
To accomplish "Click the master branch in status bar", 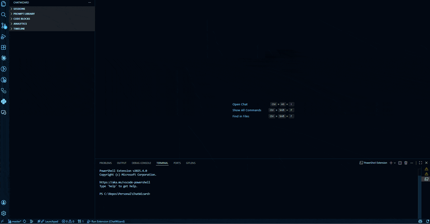I will pos(14,222).
